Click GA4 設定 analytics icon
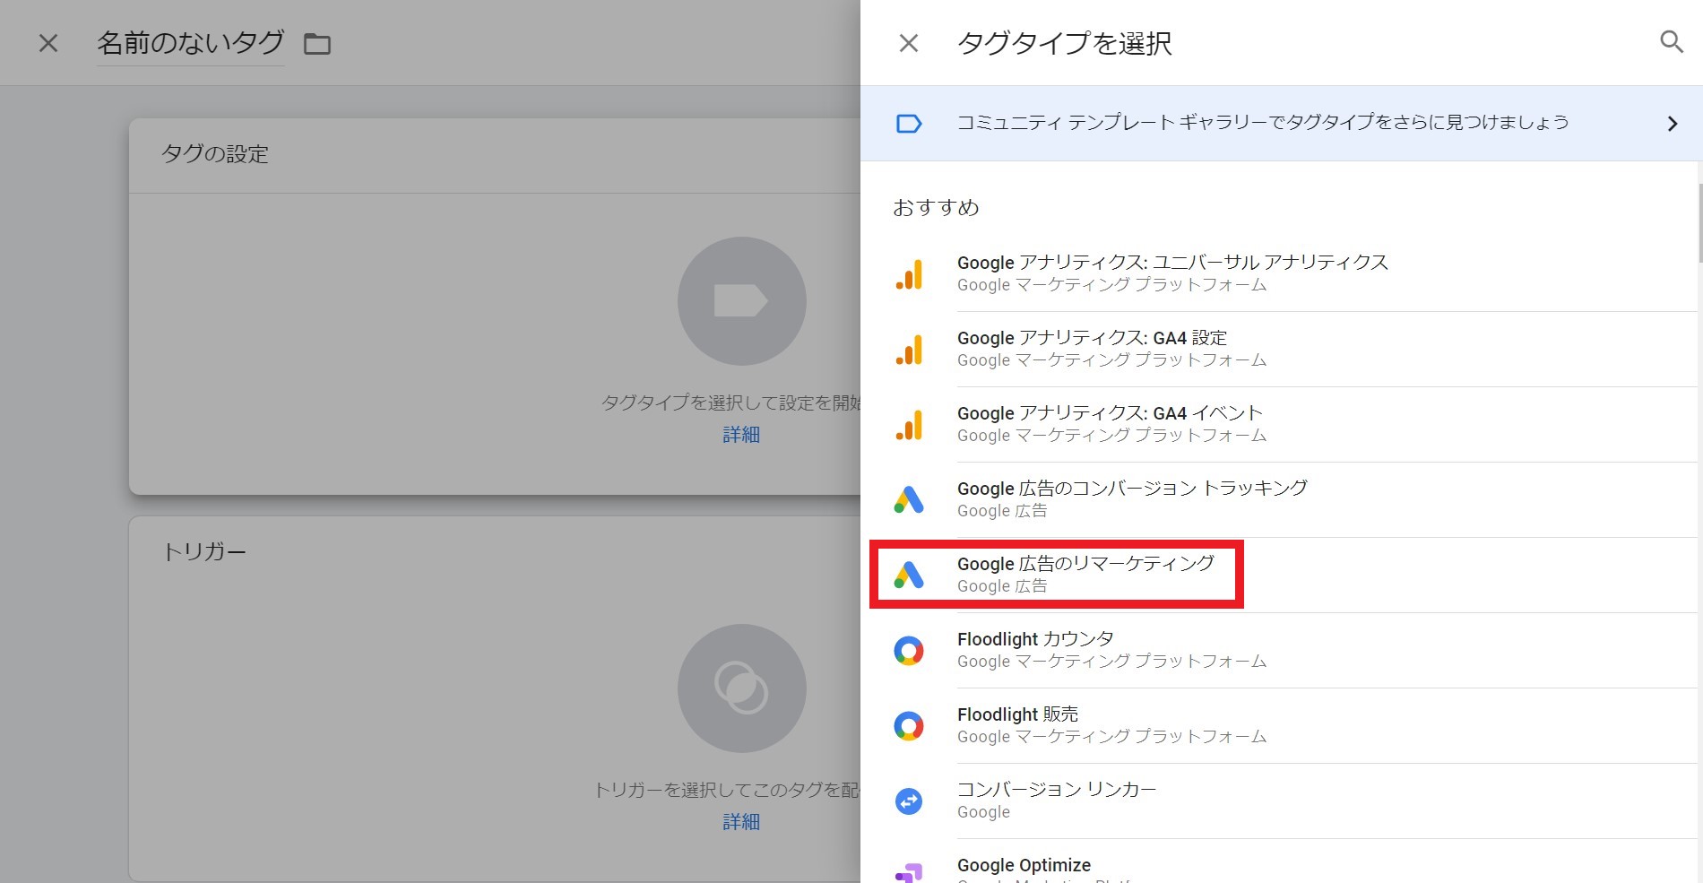Viewport: 1703px width, 883px height. pyautogui.click(x=909, y=350)
